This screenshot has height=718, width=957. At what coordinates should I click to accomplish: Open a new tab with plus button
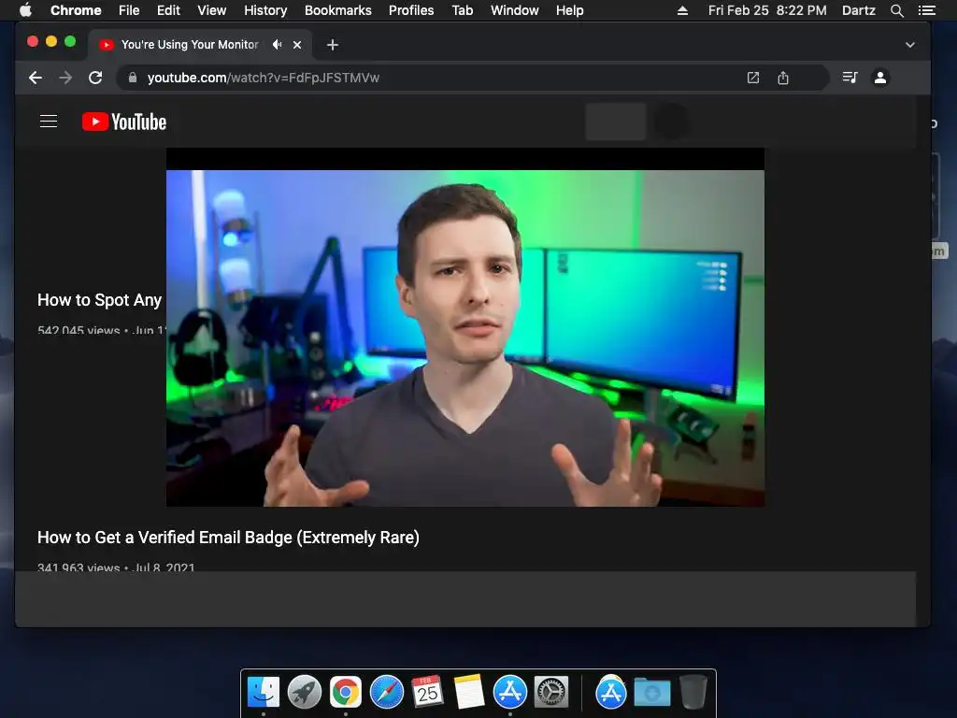pos(332,45)
